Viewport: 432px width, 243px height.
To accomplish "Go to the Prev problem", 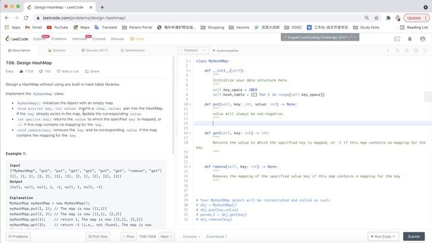I will (x=129, y=236).
